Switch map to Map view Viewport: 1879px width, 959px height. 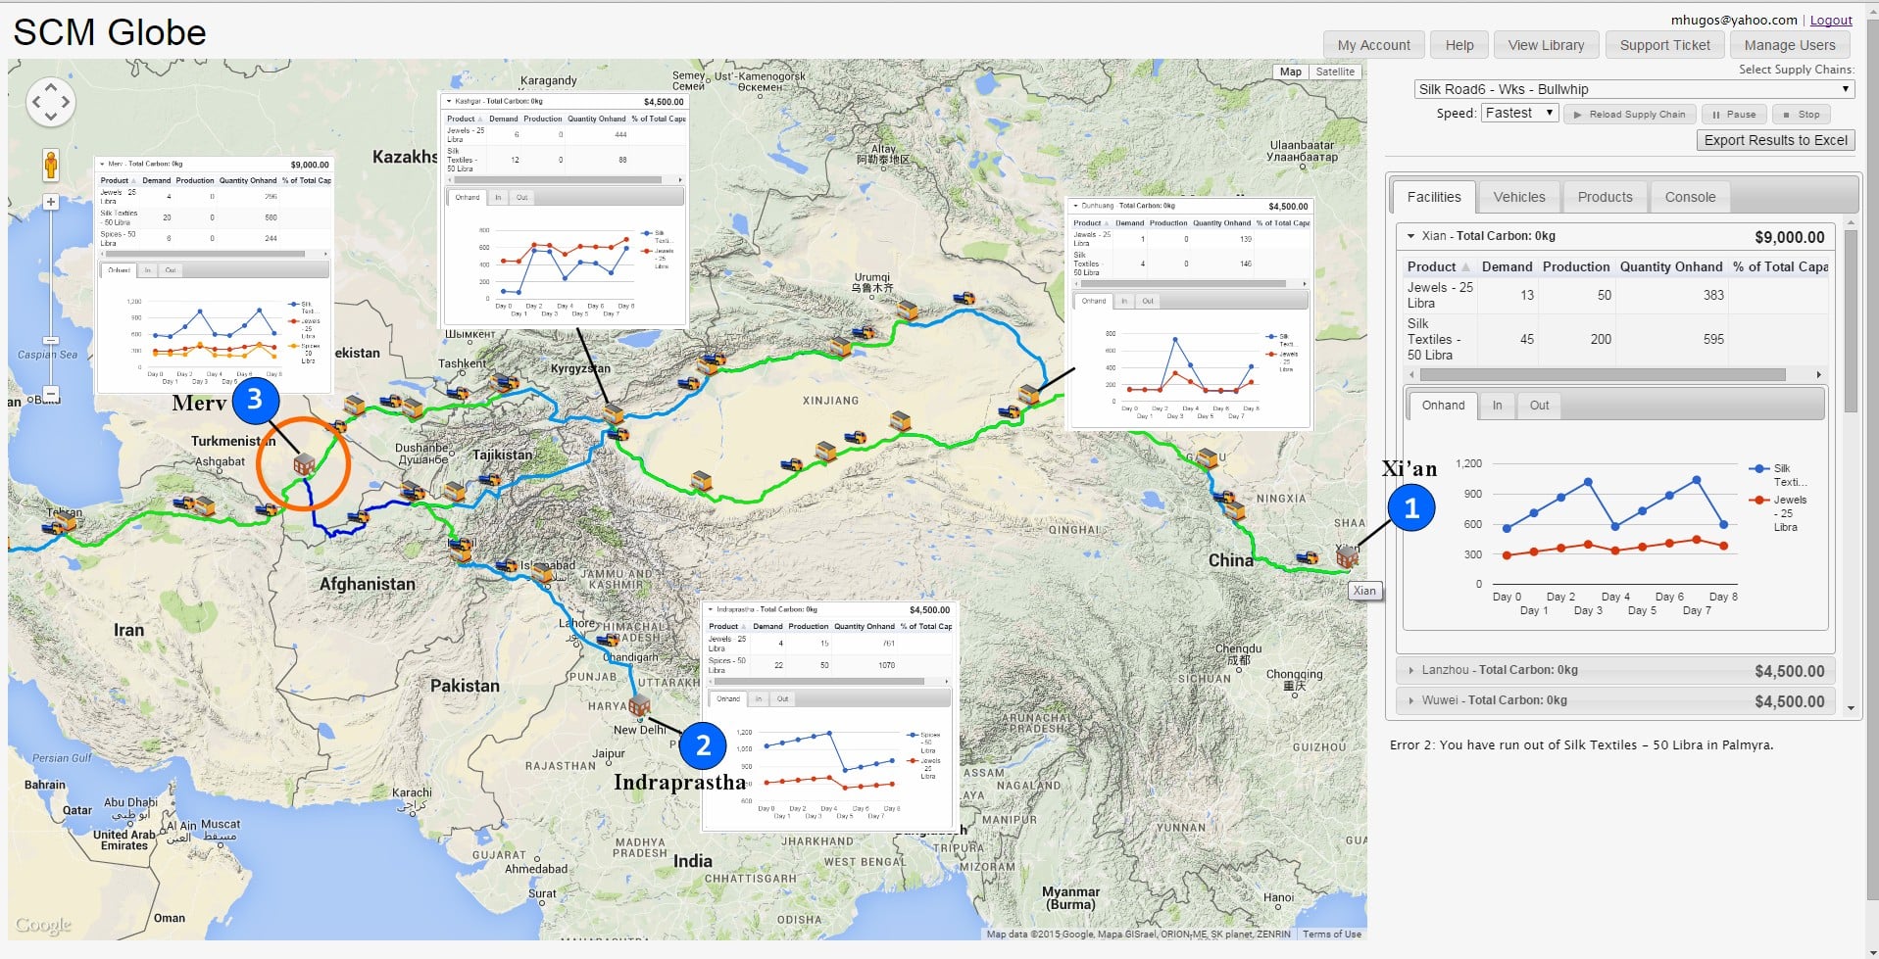(1291, 72)
